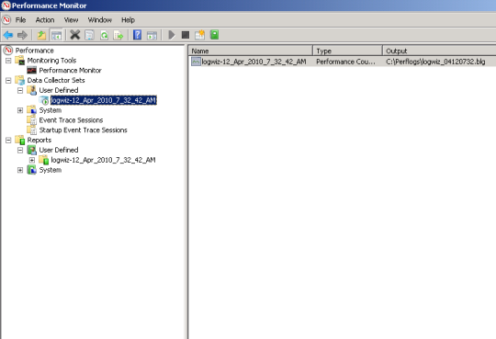Click the Performance Monitor graph icon in tree
The image size is (496, 339).
31,70
